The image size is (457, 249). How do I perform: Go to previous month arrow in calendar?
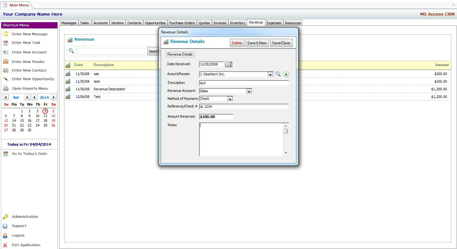[6, 97]
